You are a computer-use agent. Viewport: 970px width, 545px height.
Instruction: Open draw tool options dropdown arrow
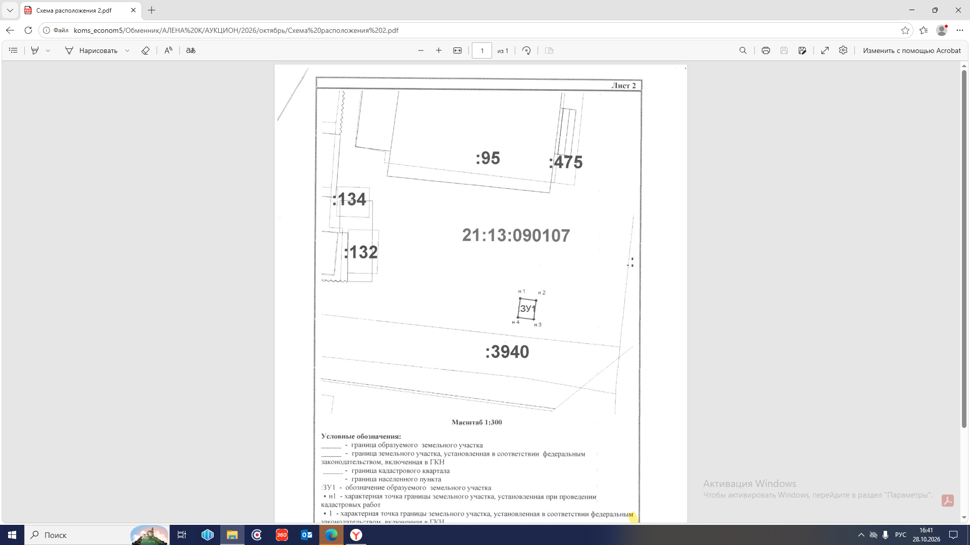[x=127, y=50]
